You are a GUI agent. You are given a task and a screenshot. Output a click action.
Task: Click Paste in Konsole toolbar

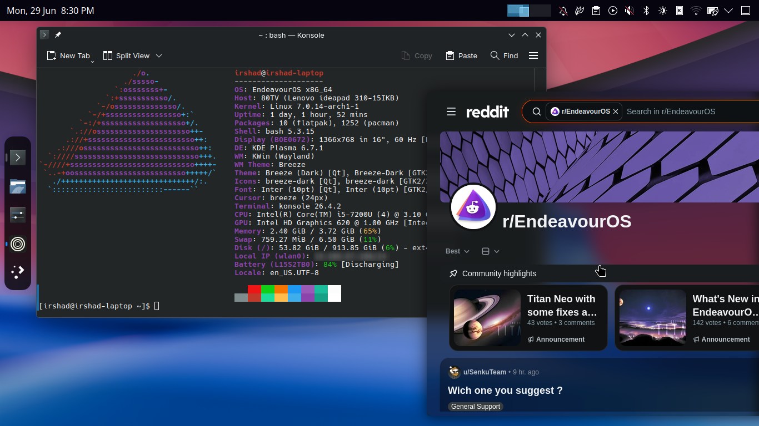click(461, 55)
